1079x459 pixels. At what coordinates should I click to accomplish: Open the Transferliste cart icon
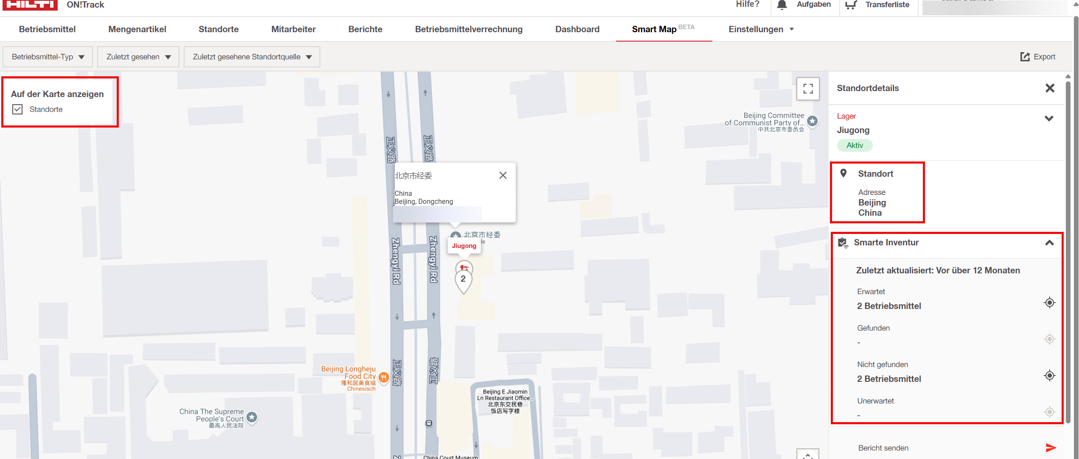pos(850,5)
